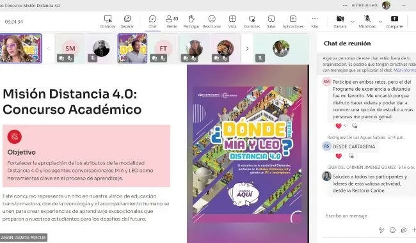Image resolution: width=416 pixels, height=243 pixels.
Task: Open the Más options menu
Action: pos(315,22)
